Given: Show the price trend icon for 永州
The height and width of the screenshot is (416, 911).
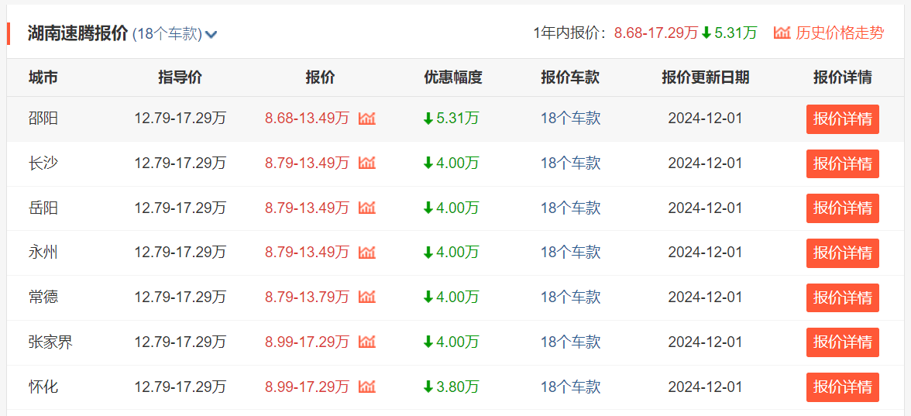Looking at the screenshot, I should tap(367, 253).
